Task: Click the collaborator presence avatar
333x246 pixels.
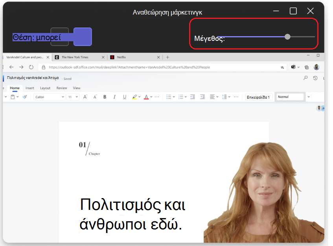Action: tap(320, 108)
